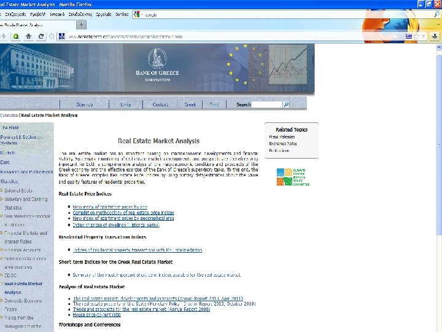Open the Βοήθεια menu
The height and width of the screenshot is (332, 442).
click(122, 14)
